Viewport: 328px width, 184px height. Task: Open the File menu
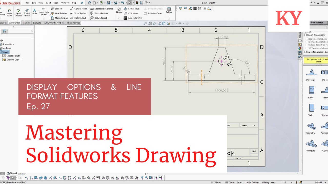click(28, 3)
